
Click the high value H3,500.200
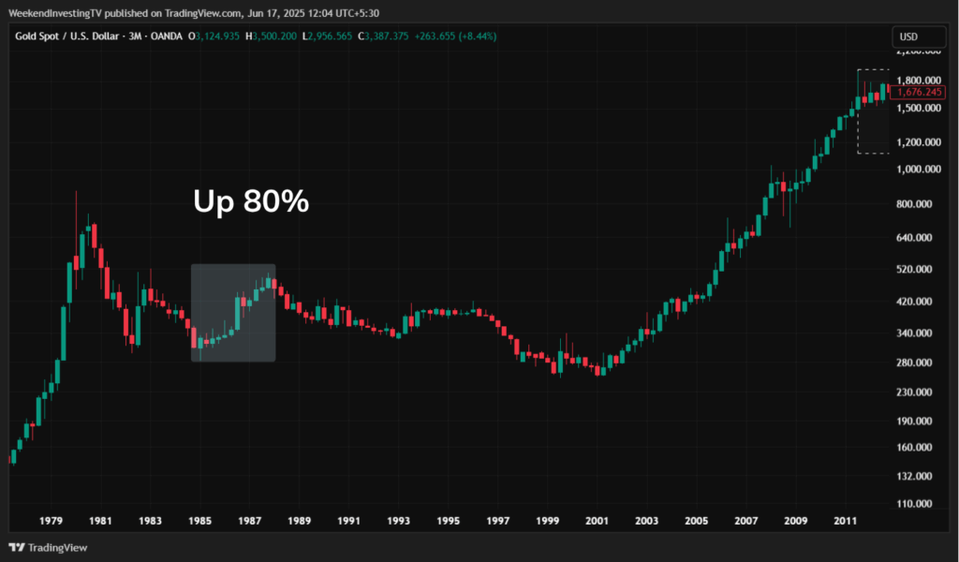271,37
